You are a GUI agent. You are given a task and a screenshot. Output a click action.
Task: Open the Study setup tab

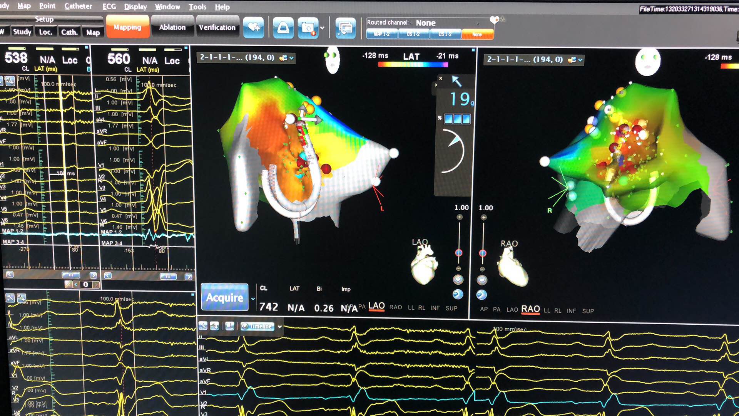(22, 32)
